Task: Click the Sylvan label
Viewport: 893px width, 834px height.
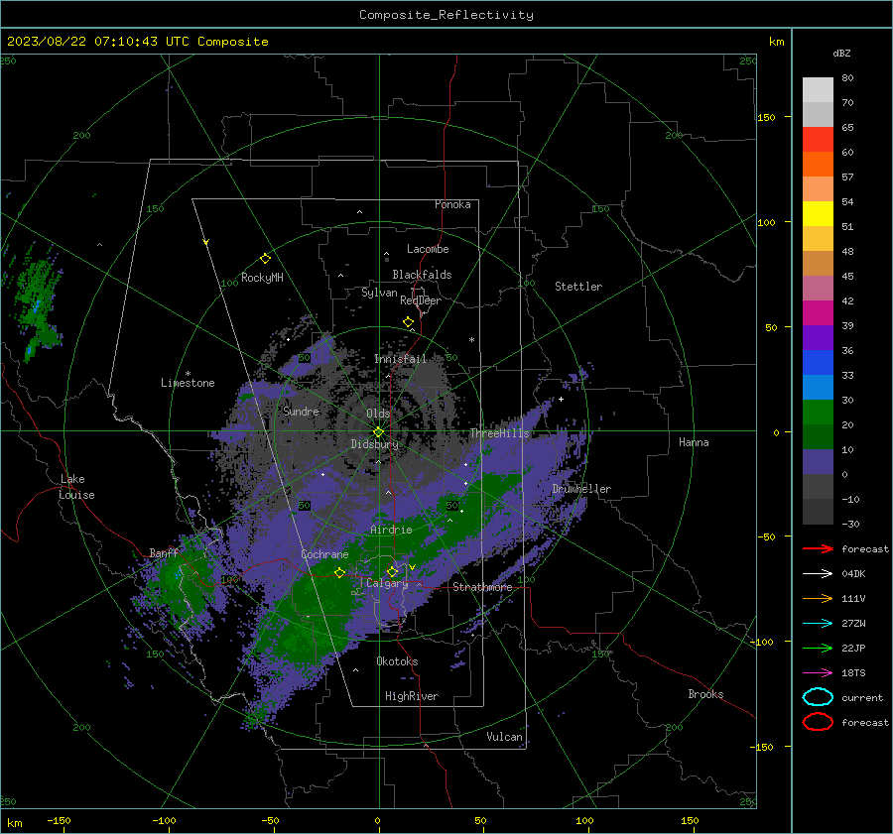Action: (379, 293)
